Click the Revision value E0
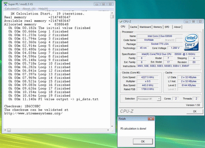Image resolution: width=205 pixels, height=148 pixels. click(194, 62)
